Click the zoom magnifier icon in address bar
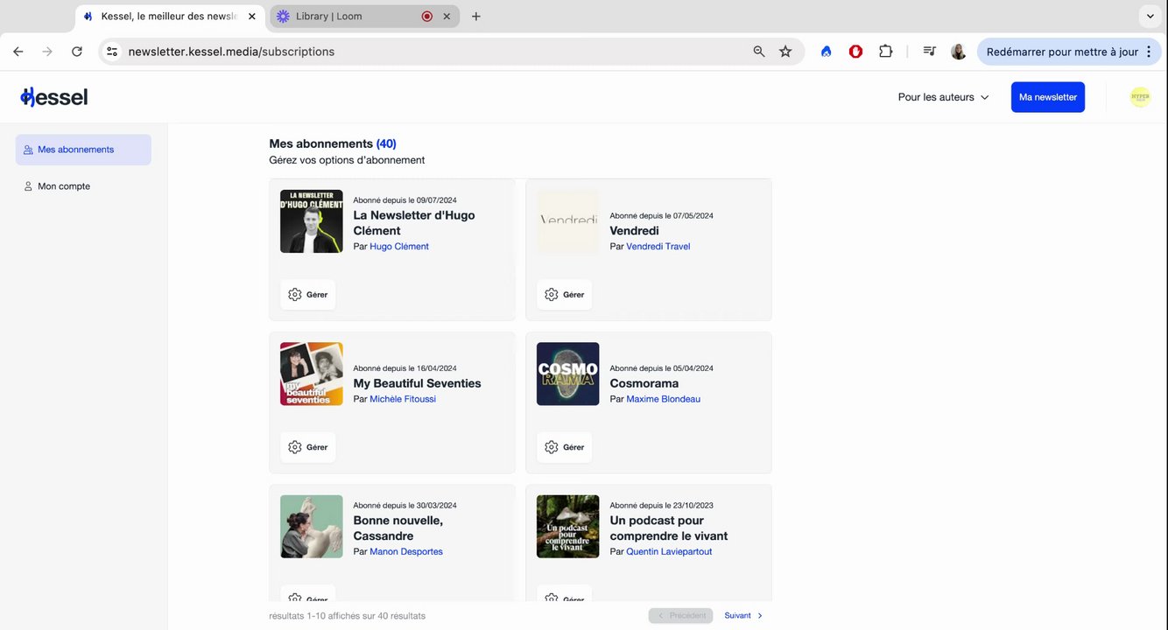This screenshot has width=1168, height=630. (759, 52)
